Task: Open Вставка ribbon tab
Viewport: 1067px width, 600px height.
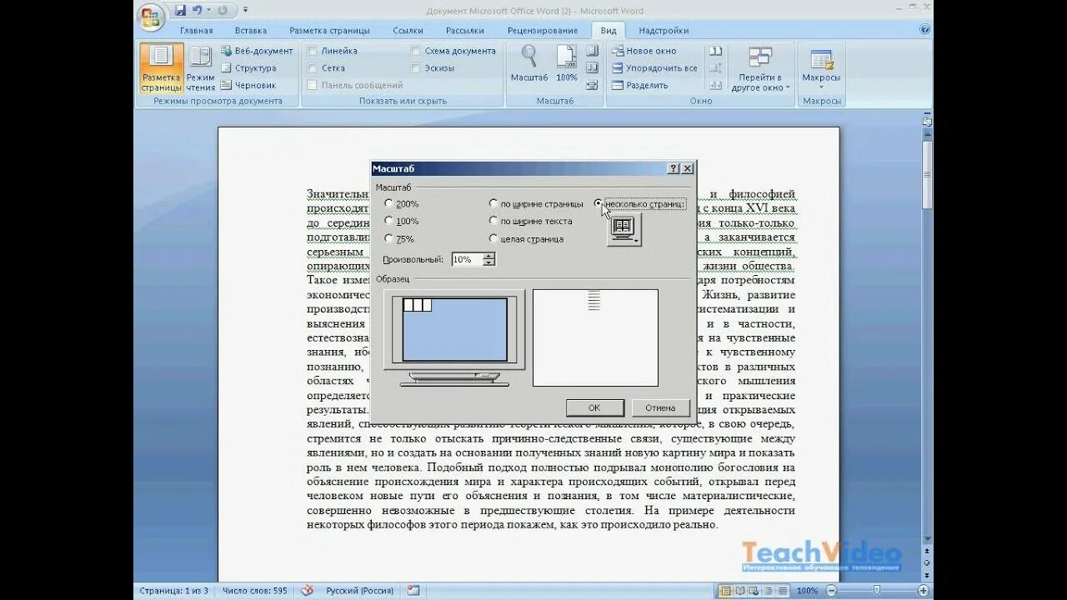Action: click(x=251, y=30)
